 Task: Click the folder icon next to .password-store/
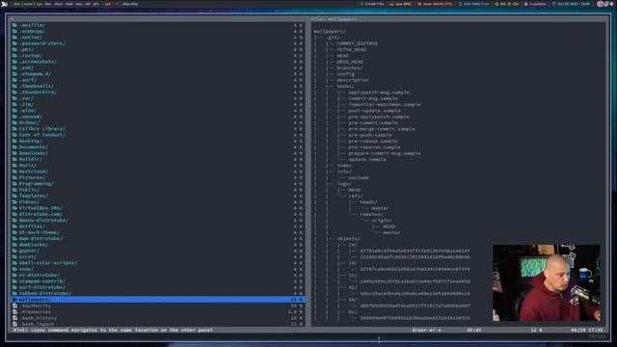click(14, 43)
